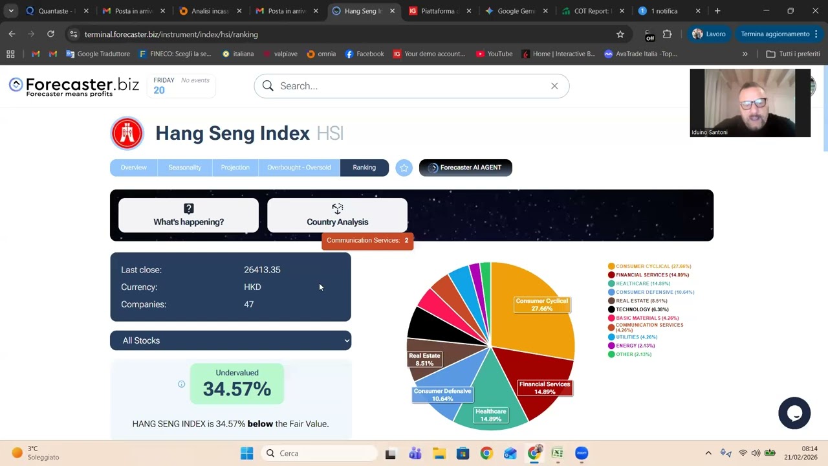The image size is (828, 466).
Task: Open the Overbought - Oversold tab
Action: click(299, 168)
